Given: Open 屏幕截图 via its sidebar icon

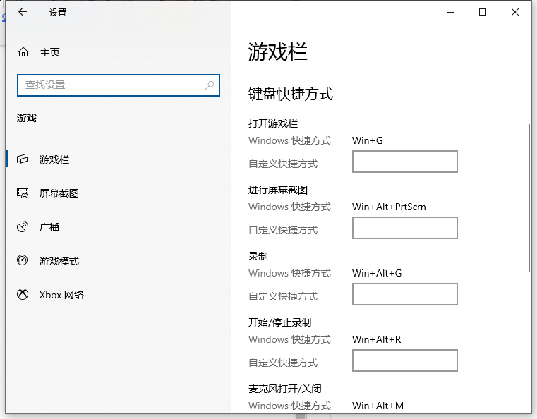Looking at the screenshot, I should tap(23, 193).
